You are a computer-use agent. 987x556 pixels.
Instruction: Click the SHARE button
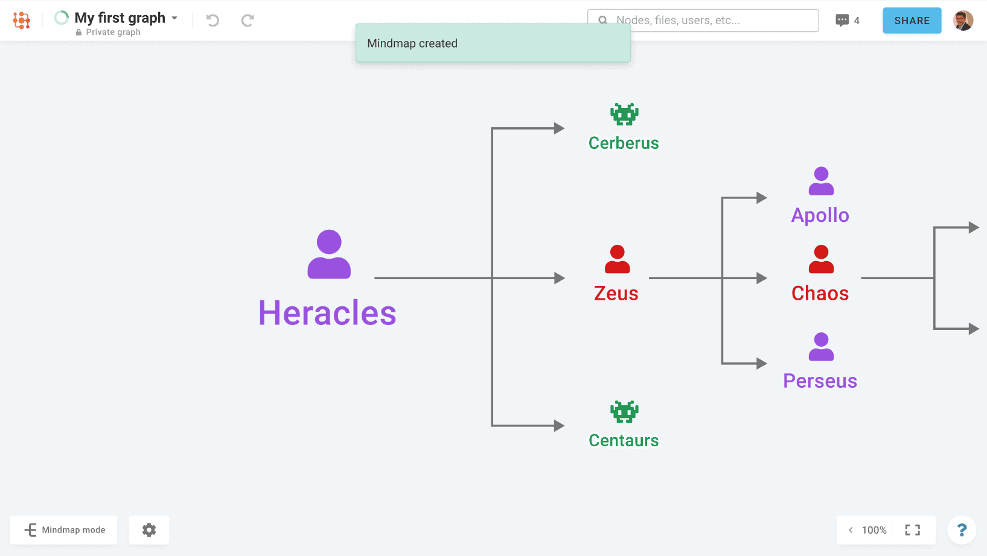tap(912, 21)
